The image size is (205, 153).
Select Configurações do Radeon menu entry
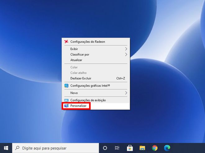tap(96, 42)
